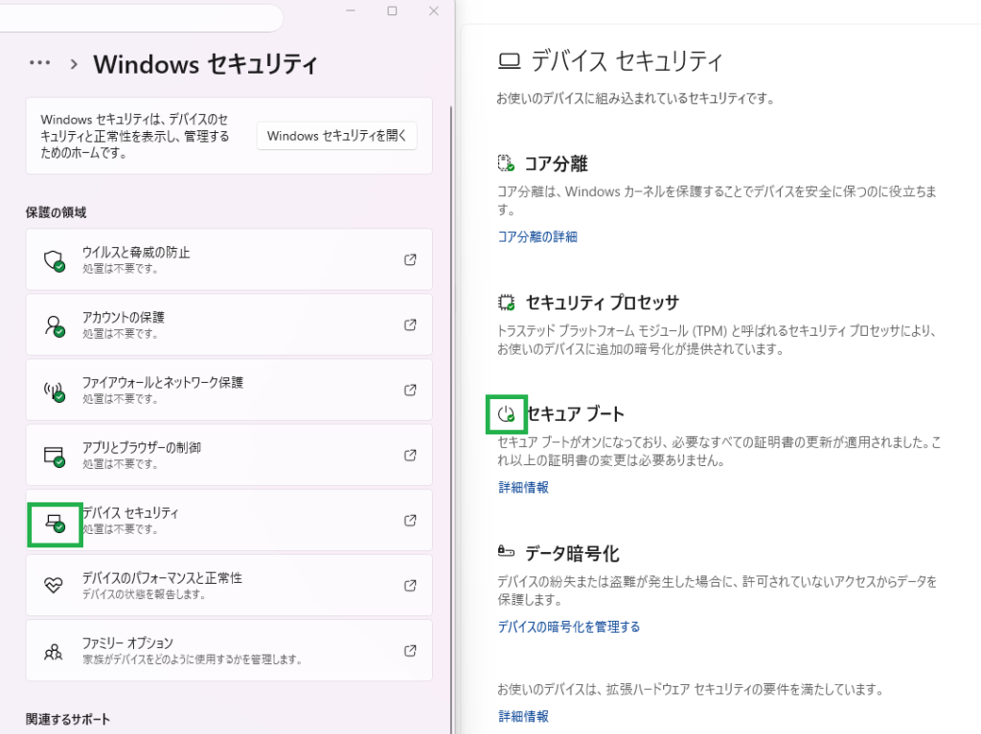This screenshot has width=981, height=734.
Task: Minimize the settings window
Action: [351, 11]
